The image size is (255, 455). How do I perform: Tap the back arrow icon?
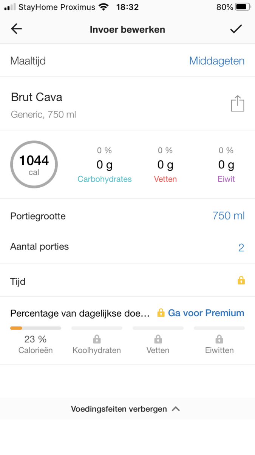(17, 29)
